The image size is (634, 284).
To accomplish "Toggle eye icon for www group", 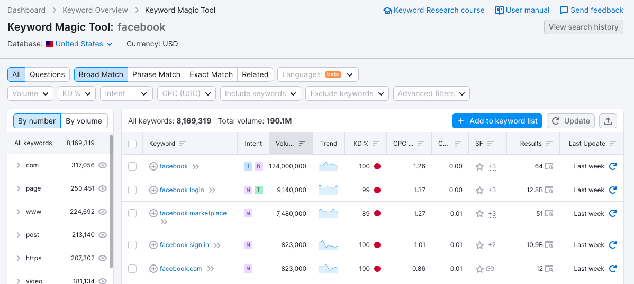I will point(103,211).
